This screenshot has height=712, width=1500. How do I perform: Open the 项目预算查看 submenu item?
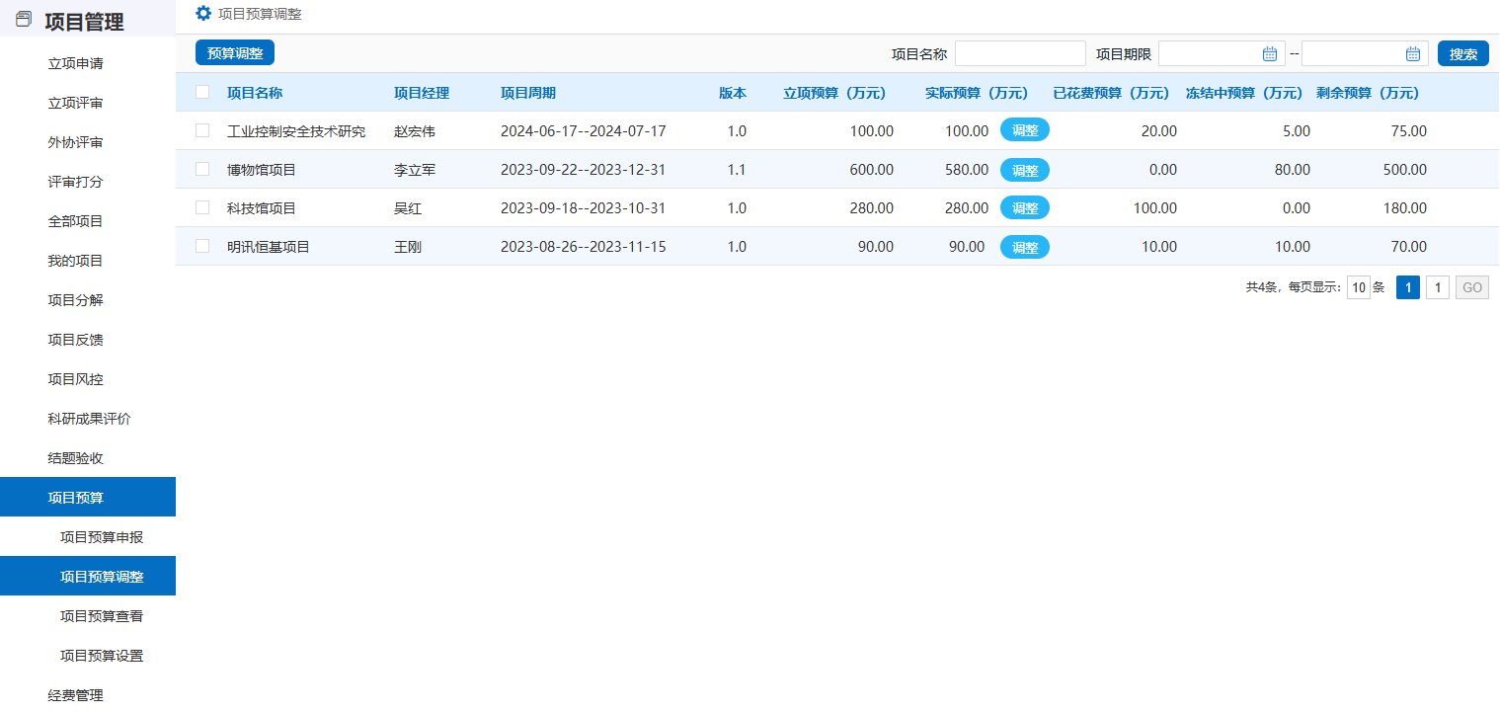tap(102, 616)
